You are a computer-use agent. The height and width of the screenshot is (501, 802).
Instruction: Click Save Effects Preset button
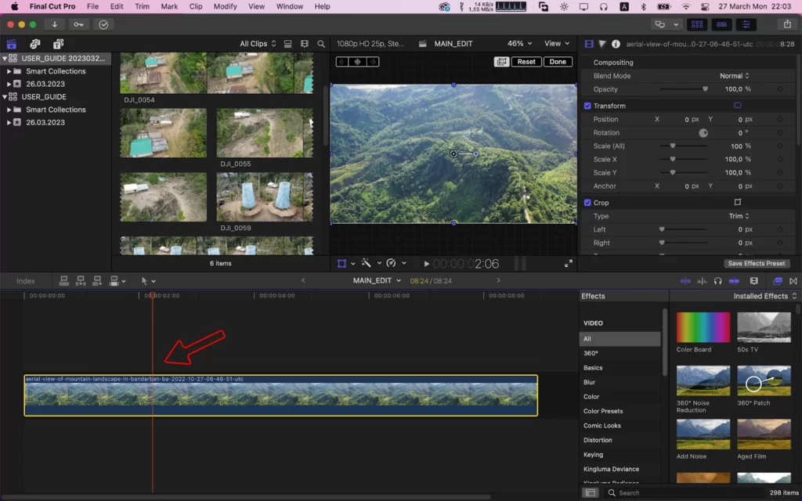(756, 263)
